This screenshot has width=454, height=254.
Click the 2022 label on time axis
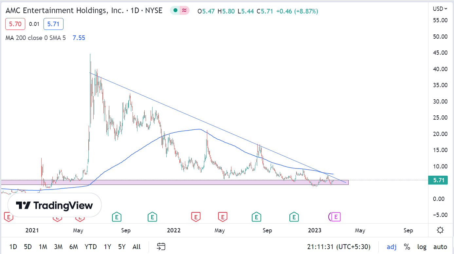173,230
